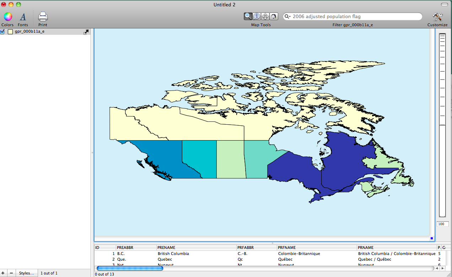
Task: Click the magnifier in the Filter search field
Action: pyautogui.click(x=286, y=16)
